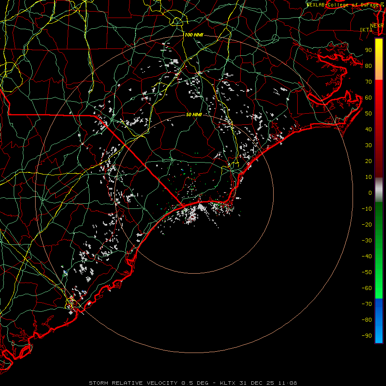Click the 100 NMI range ring label
Screen dimensions: 386x386
point(194,35)
